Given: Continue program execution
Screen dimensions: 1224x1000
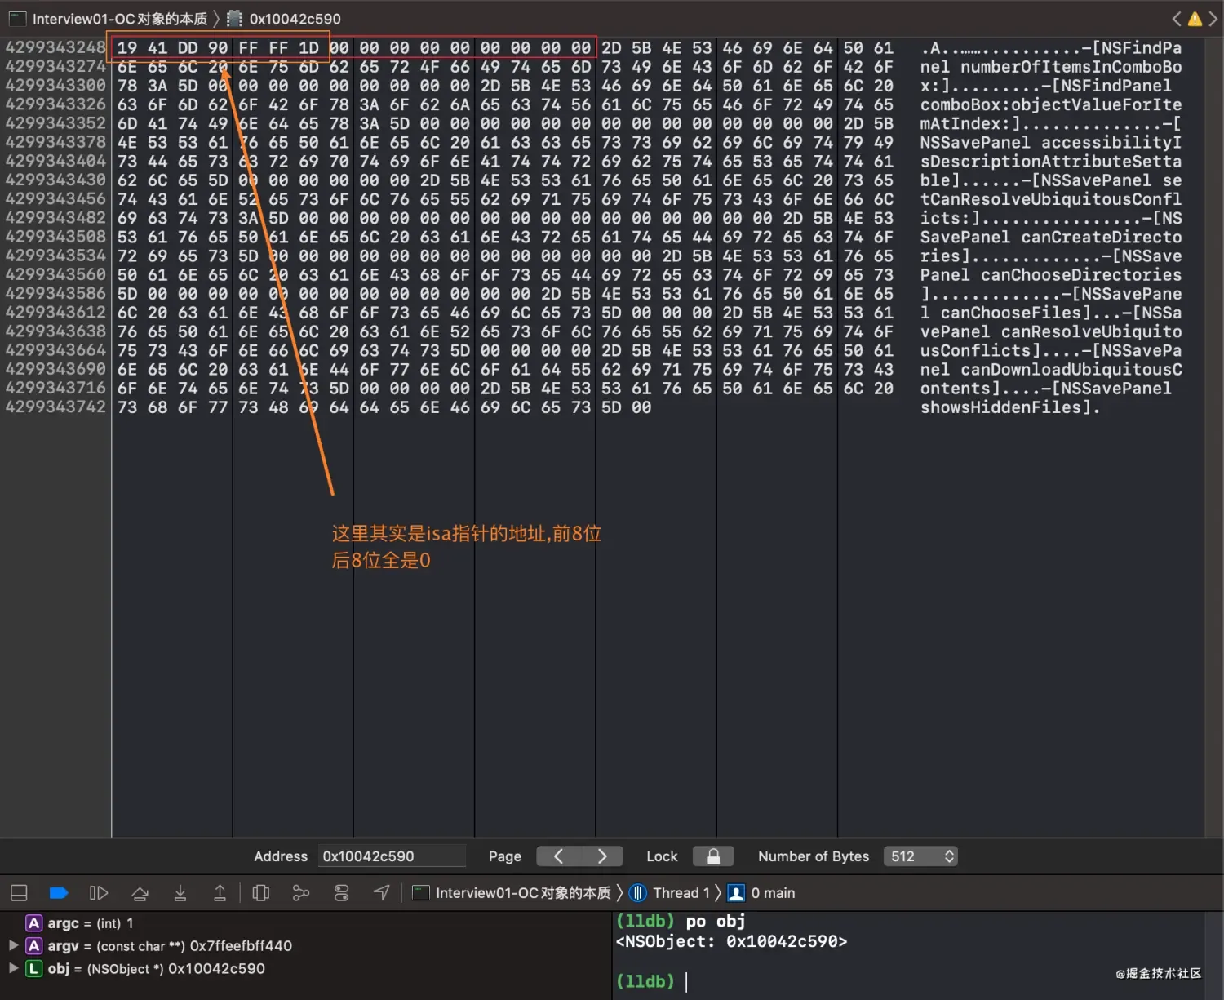Looking at the screenshot, I should coord(99,893).
